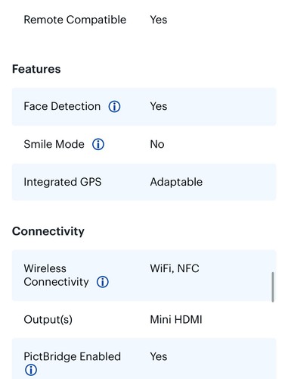Click the Face Detection label text
The height and width of the screenshot is (379, 288).
62,106
